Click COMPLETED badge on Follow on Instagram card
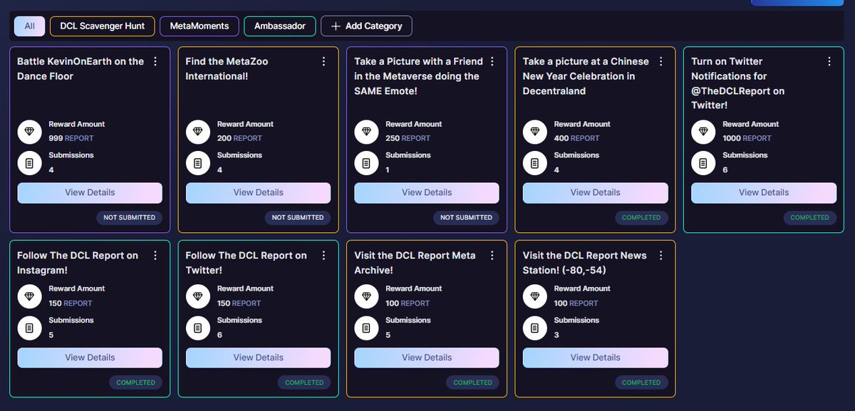This screenshot has width=855, height=411. (136, 383)
